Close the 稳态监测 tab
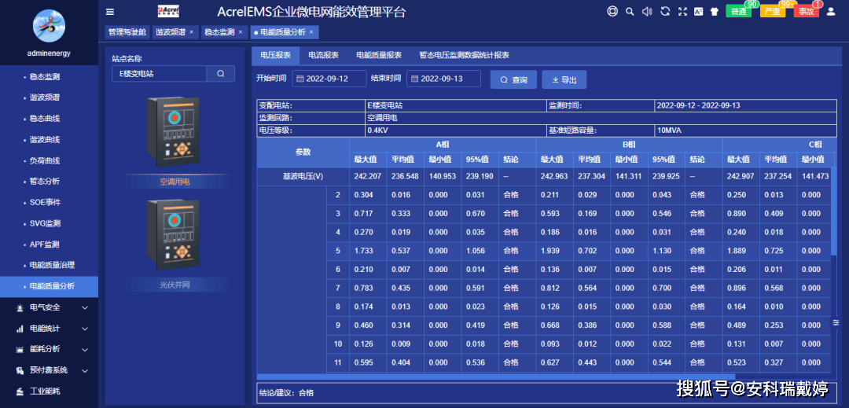Viewport: 849px width, 408px height. [x=241, y=32]
